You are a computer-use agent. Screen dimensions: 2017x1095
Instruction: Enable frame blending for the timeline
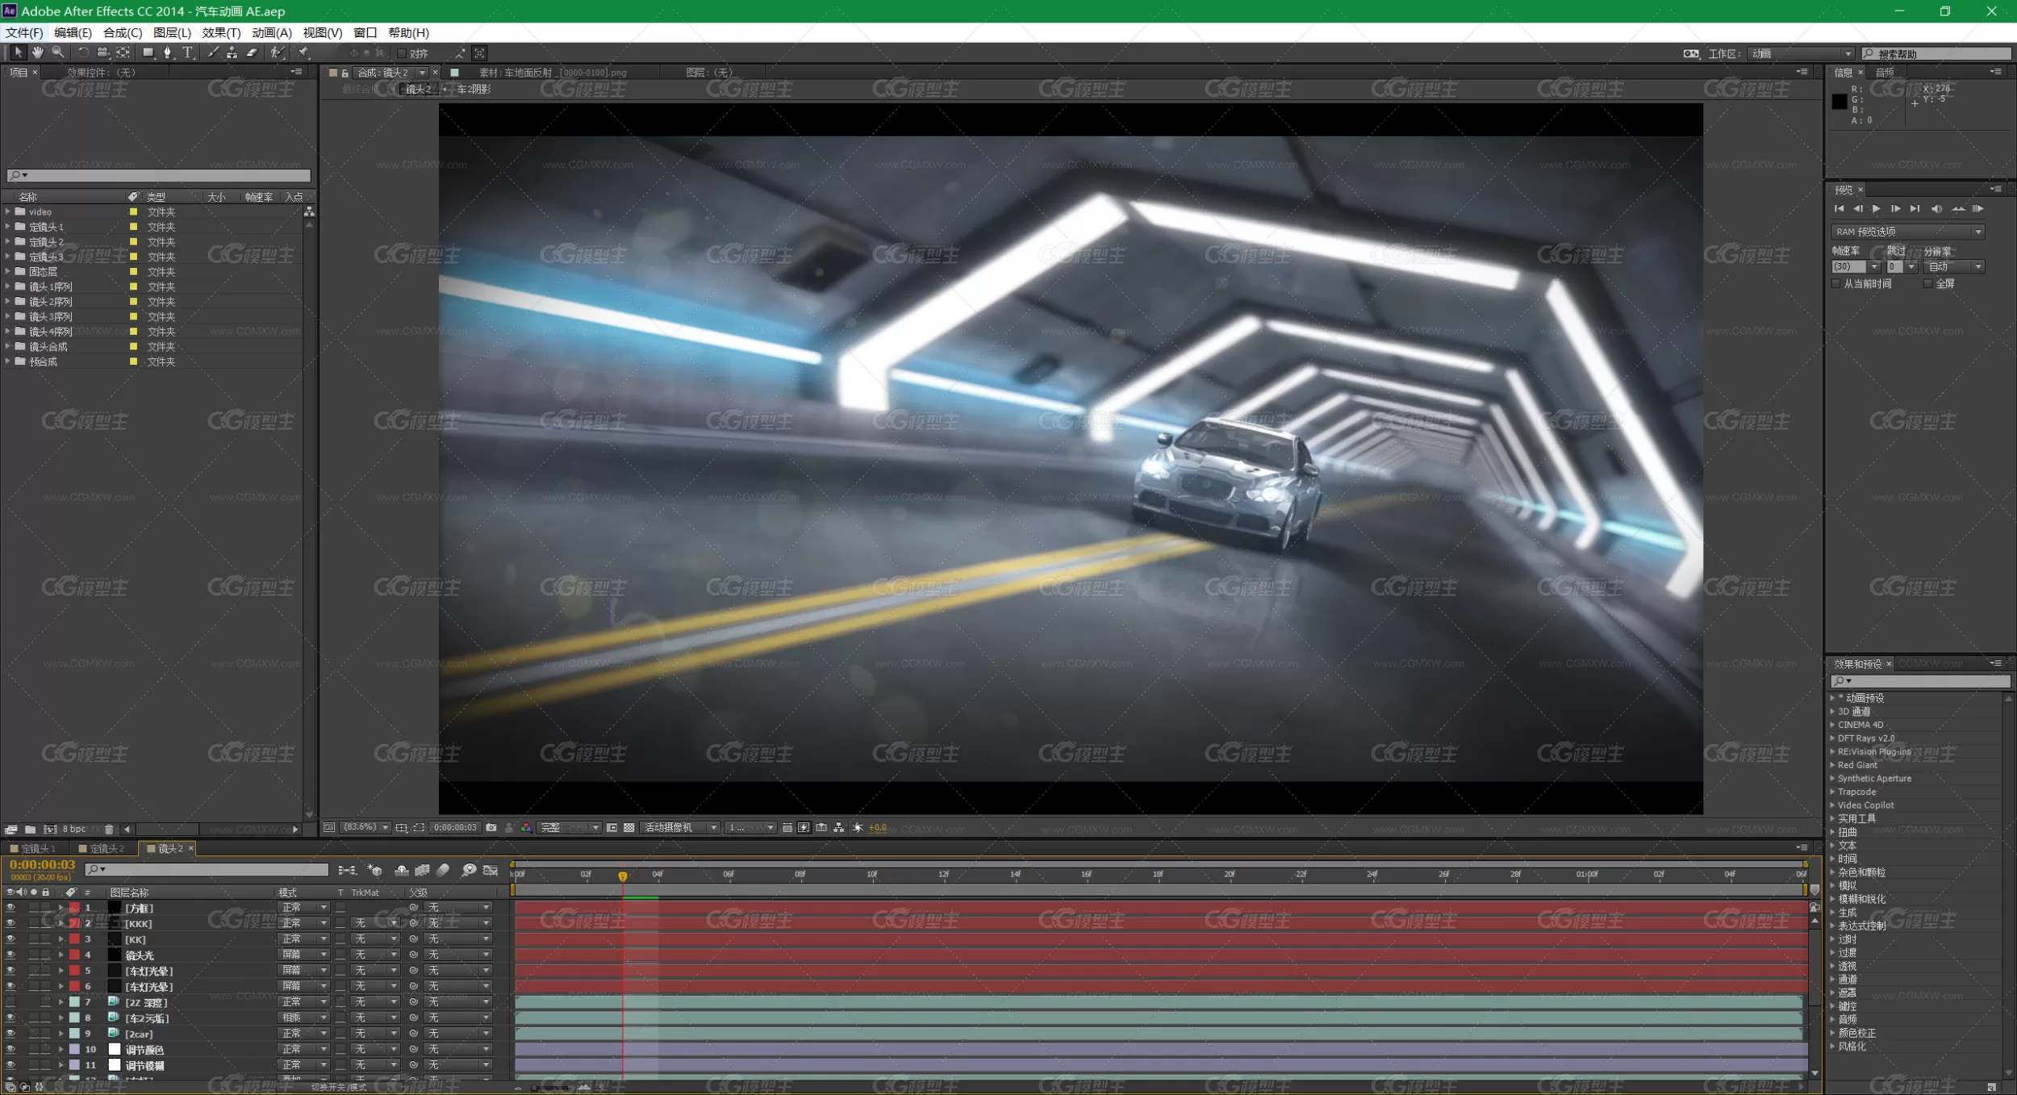click(x=422, y=870)
